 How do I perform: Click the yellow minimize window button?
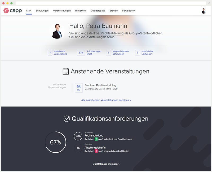coord(7,3)
